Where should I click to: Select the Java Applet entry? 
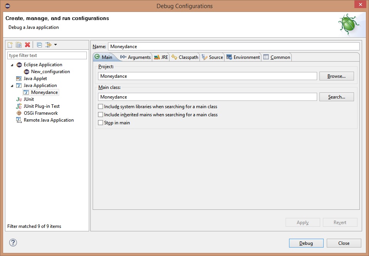[35, 79]
